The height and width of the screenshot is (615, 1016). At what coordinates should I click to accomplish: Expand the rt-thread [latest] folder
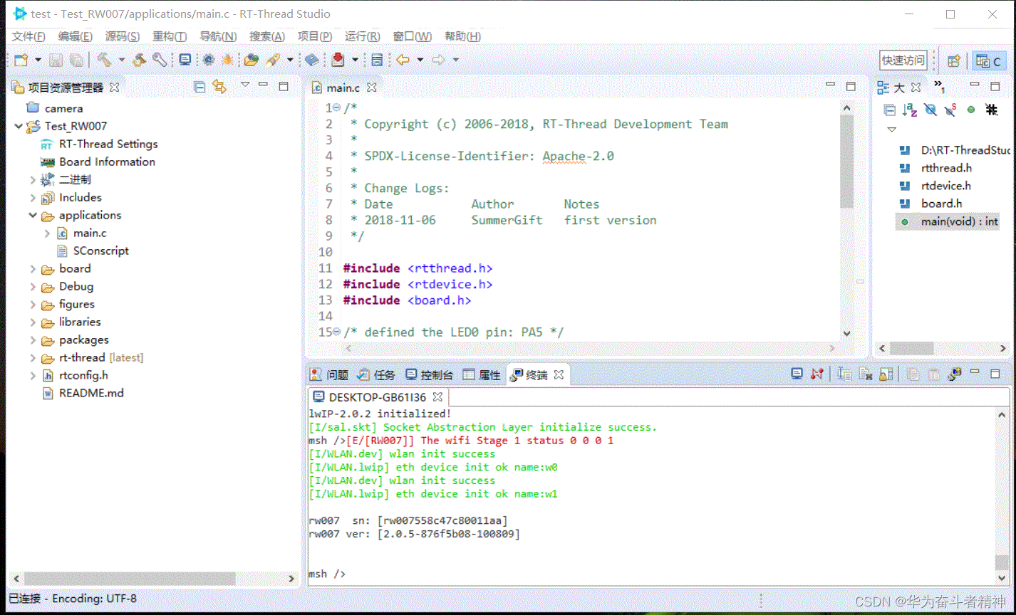point(33,357)
